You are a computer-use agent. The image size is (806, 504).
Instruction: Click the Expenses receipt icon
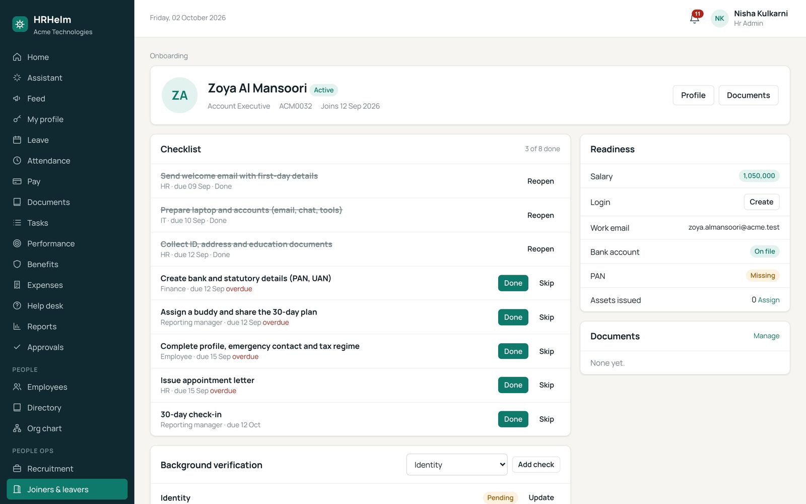pyautogui.click(x=17, y=285)
